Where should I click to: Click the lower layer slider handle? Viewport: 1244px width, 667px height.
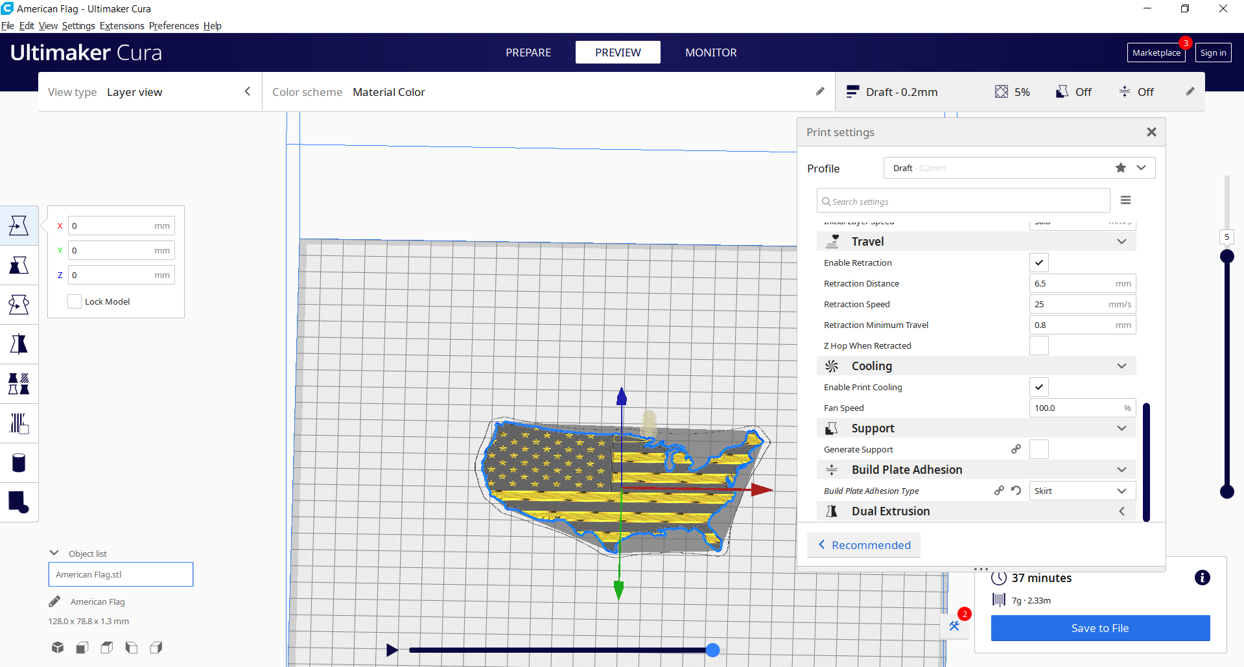tap(1226, 491)
